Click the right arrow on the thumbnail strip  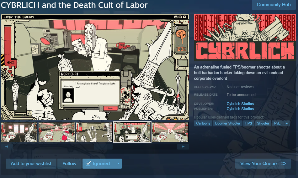click(183, 146)
